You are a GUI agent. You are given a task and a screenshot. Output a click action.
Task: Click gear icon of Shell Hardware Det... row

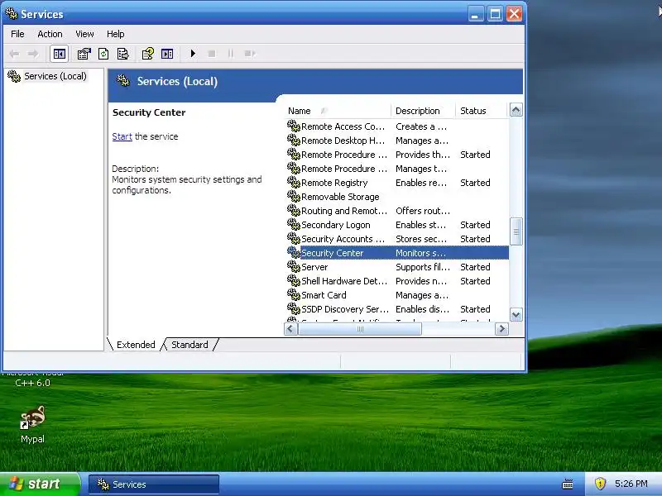click(294, 280)
